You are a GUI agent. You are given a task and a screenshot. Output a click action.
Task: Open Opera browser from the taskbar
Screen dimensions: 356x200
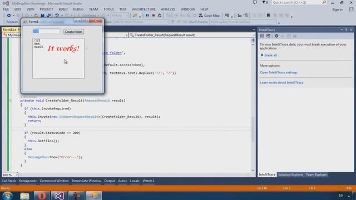(x=42, y=196)
